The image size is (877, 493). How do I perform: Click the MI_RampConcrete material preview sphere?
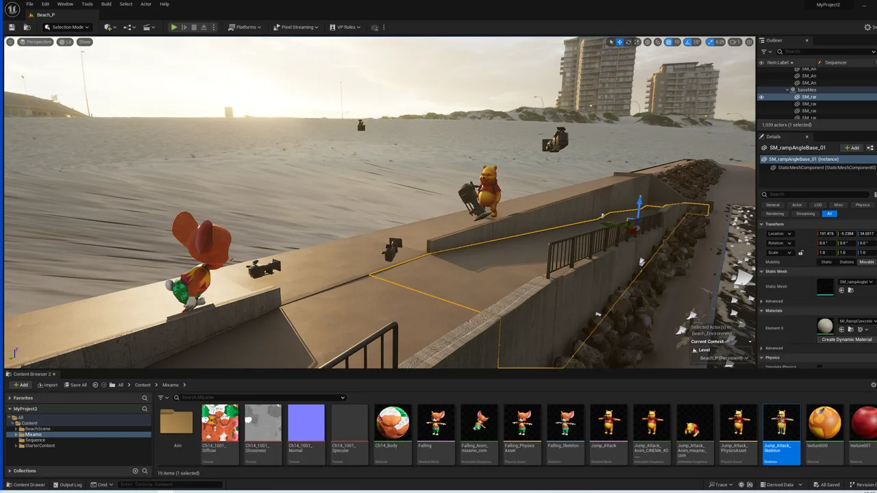(826, 326)
